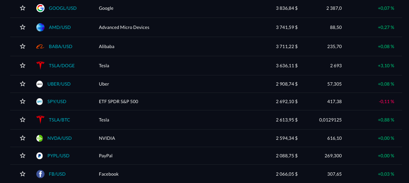This screenshot has height=183, width=409.
Task: Click the PayPal logo icon
Action: tap(40, 156)
